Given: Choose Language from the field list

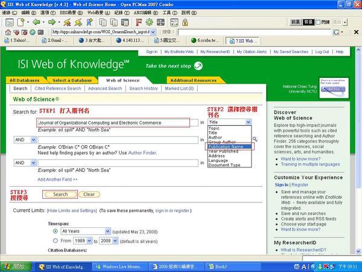Looking at the screenshot, I should 229,161.
